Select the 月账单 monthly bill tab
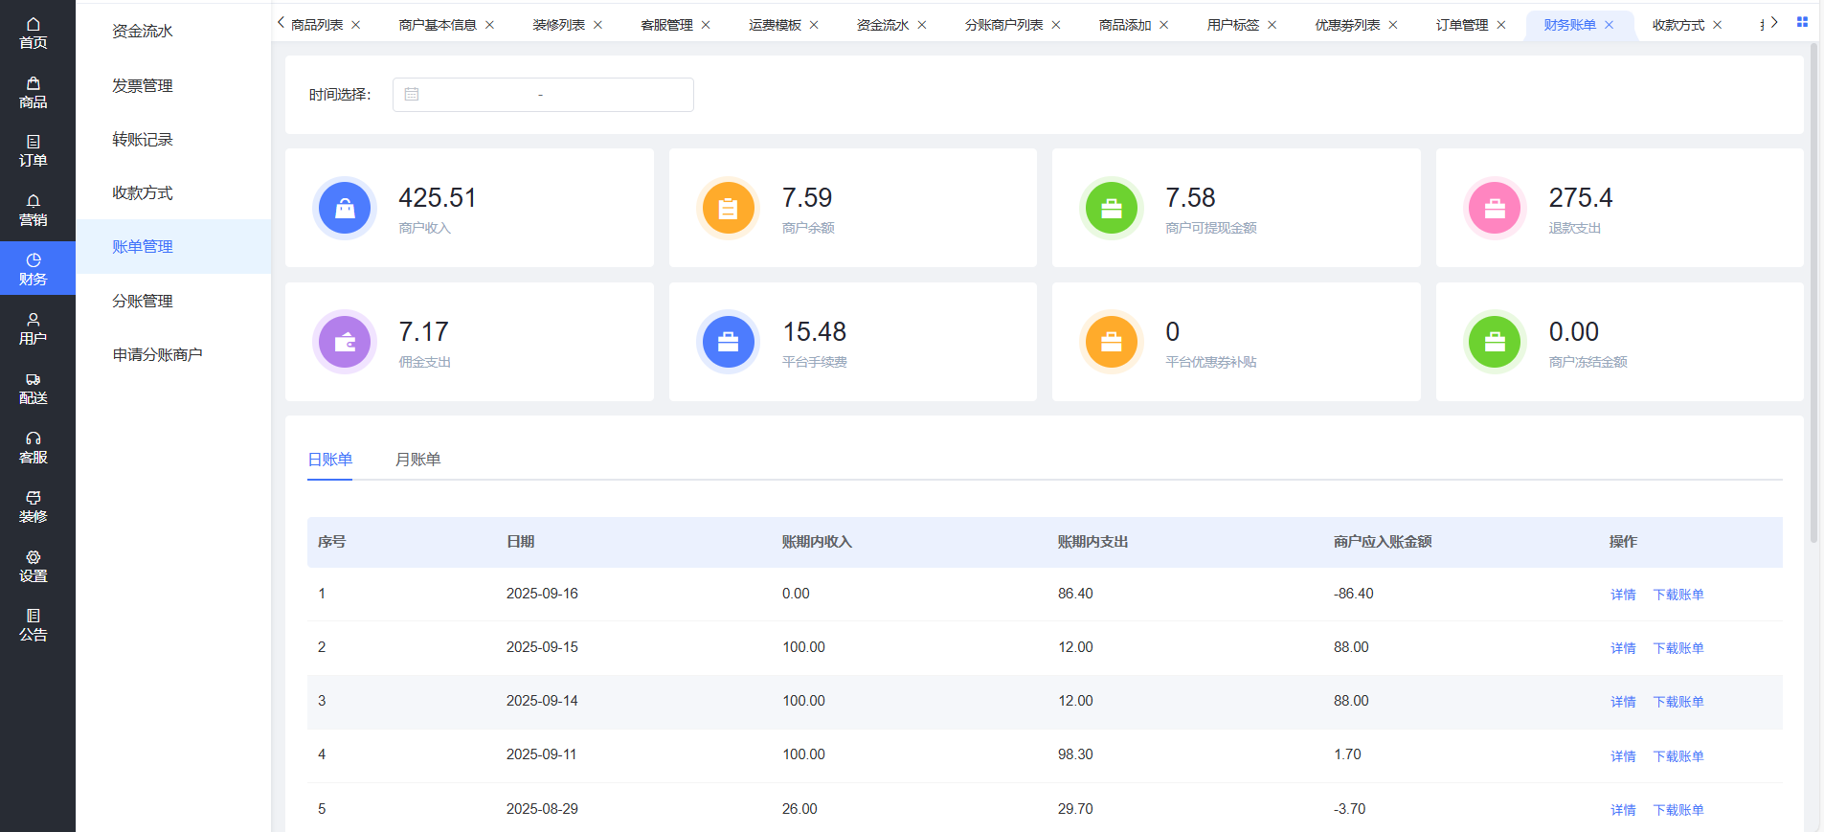 point(418,460)
